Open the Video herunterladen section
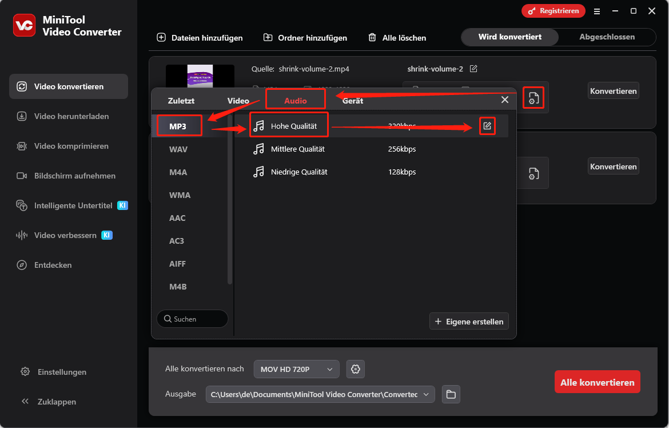 coord(69,116)
